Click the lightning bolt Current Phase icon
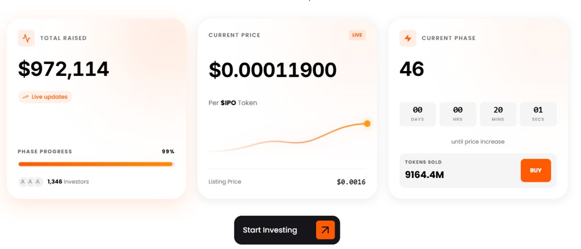This screenshot has height=249, width=581. point(408,38)
